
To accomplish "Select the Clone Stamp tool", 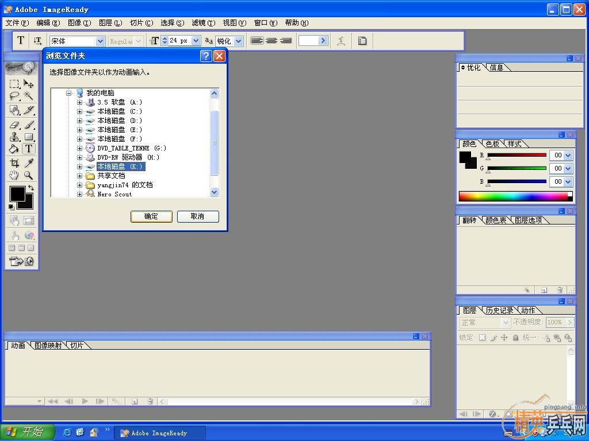I will (14, 137).
